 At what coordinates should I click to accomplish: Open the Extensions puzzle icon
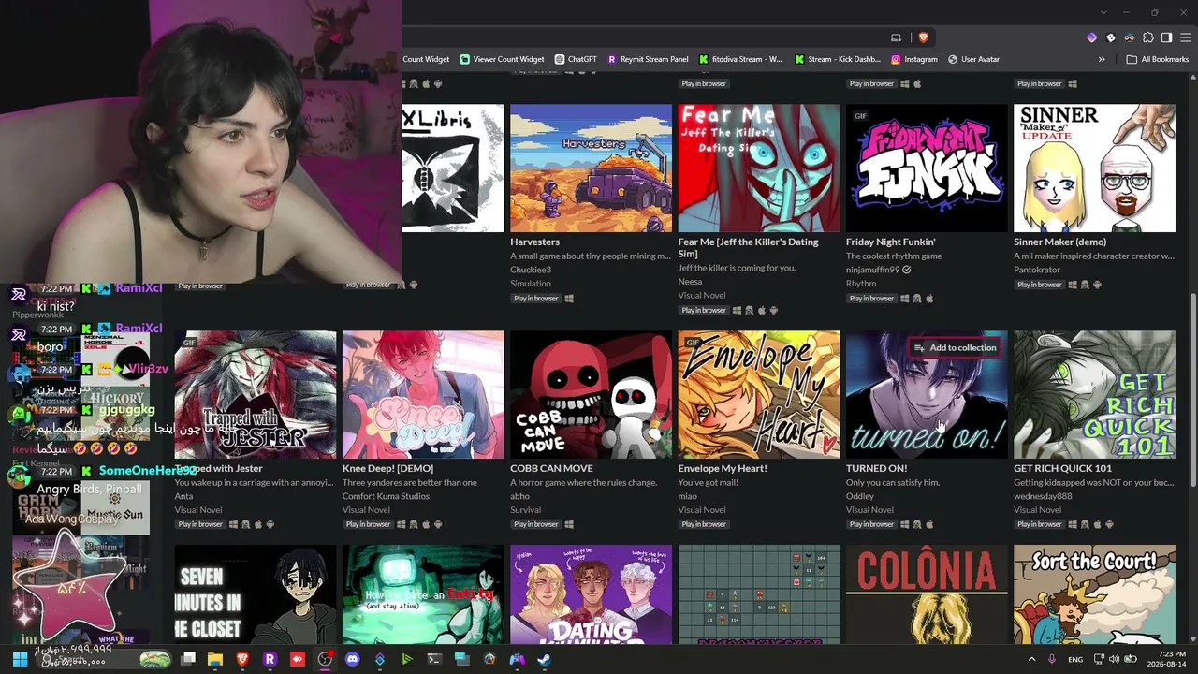tap(1148, 37)
